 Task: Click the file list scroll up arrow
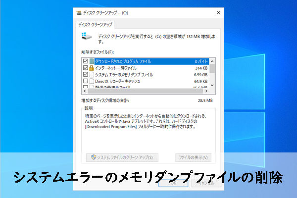point(212,61)
